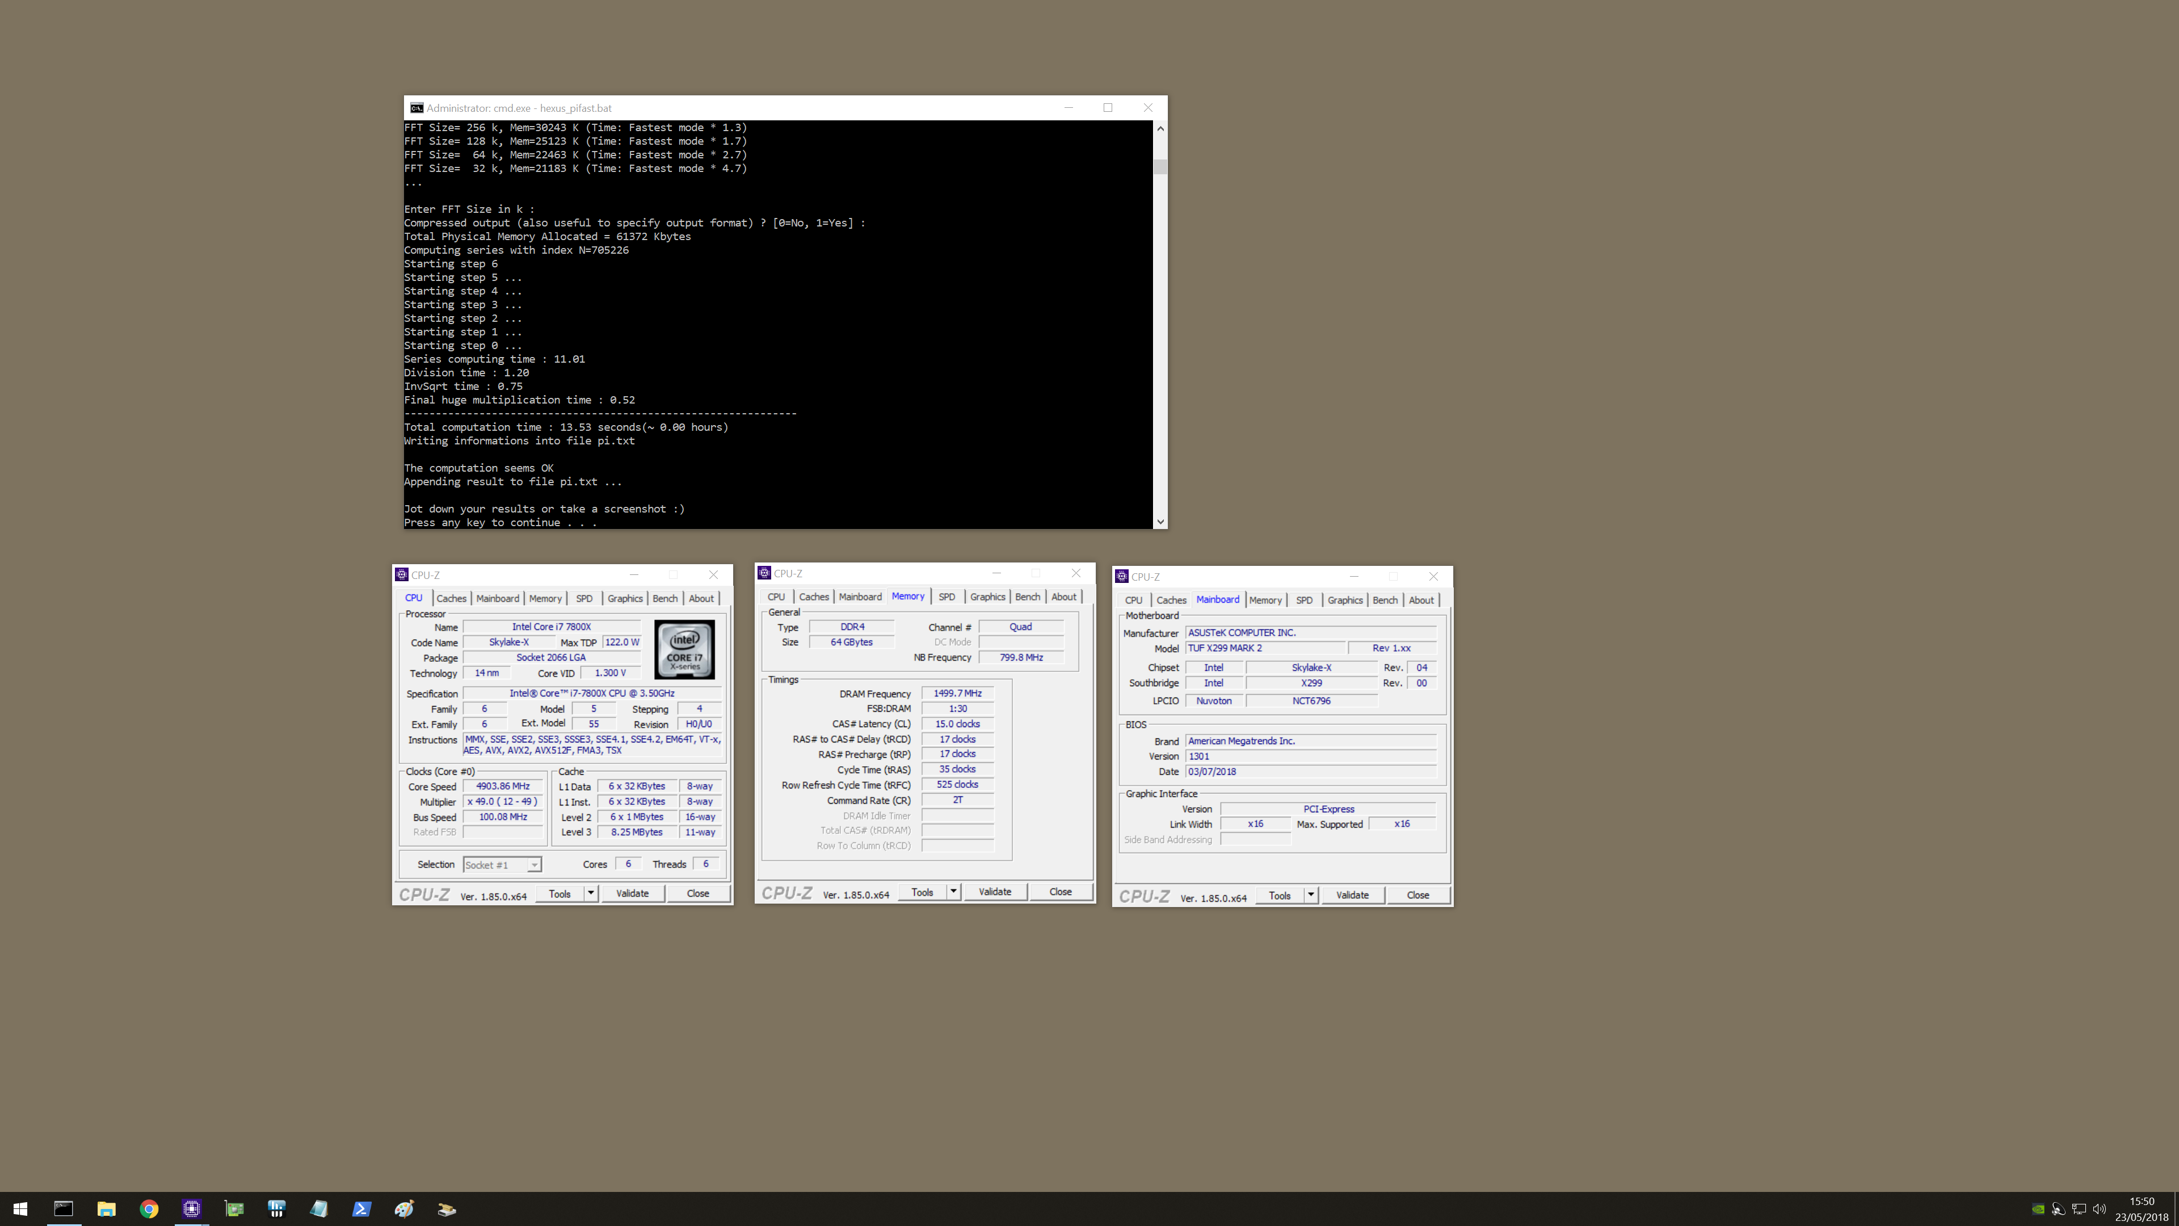Screen dimensions: 2179x1226
Task: Click the cmd window scrollbar thumb
Action: [1160, 166]
